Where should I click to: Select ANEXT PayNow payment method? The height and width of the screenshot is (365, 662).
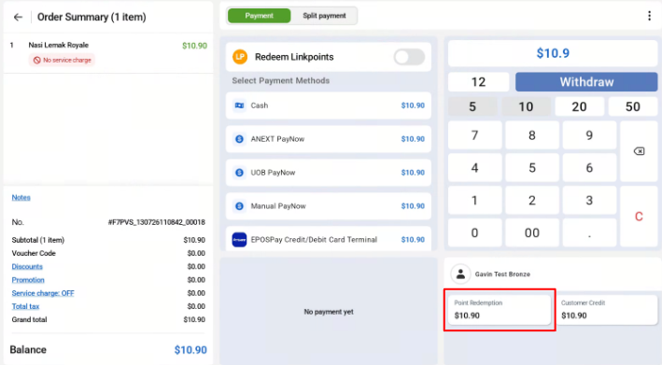point(329,139)
